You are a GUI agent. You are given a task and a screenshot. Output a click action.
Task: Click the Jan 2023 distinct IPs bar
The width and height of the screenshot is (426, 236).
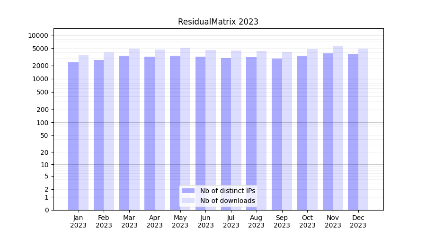(x=73, y=136)
